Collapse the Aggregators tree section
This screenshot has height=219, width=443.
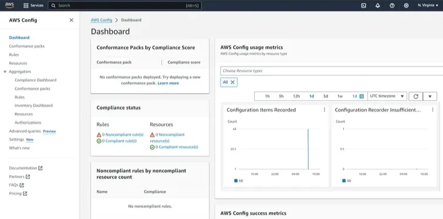5,72
